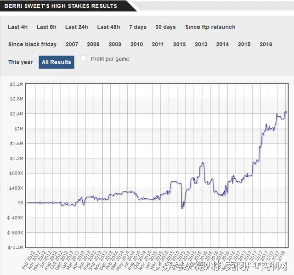The width and height of the screenshot is (294, 275).
Task: Switch to 30 days results
Action: pos(165,27)
